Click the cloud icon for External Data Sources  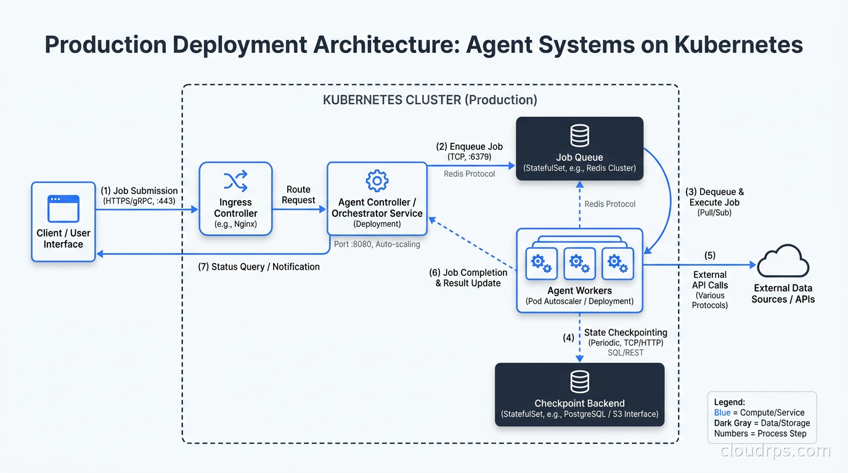click(783, 261)
